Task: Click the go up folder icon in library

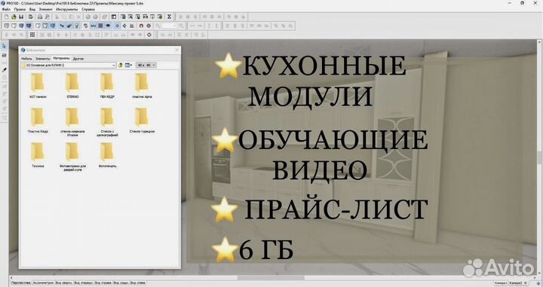Action: tap(121, 65)
